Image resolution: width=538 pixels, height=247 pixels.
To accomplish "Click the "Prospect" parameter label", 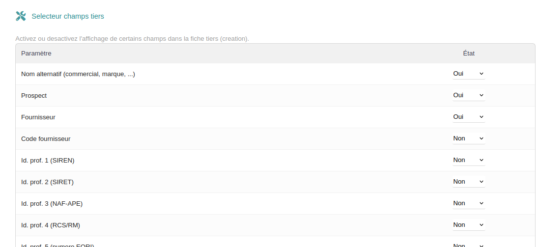I will (34, 96).
